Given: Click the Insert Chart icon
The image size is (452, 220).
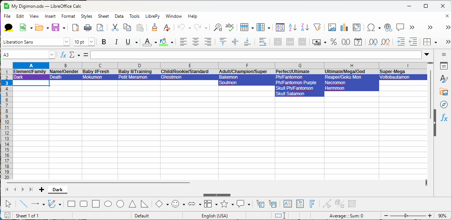Looking at the screenshot, I should 344,27.
